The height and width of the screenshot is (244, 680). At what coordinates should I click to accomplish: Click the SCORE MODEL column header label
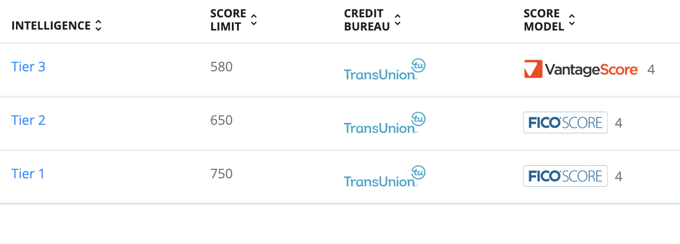pyautogui.click(x=544, y=20)
